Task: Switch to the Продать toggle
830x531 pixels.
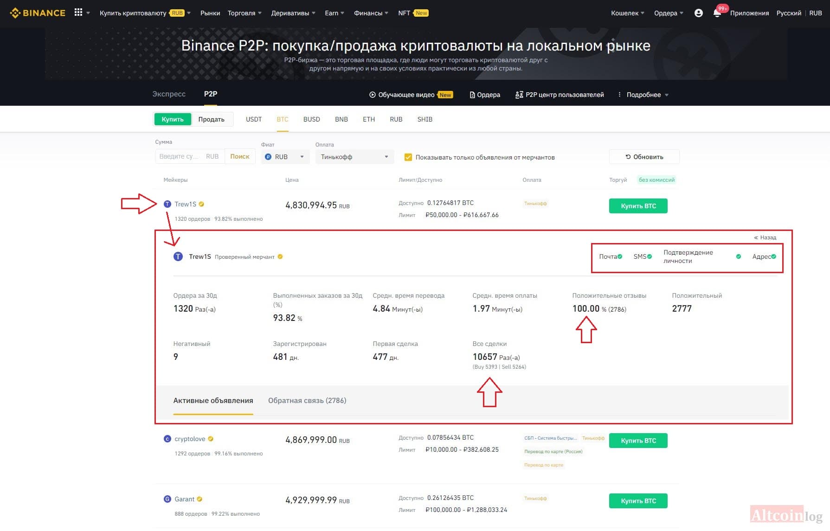Action: coord(212,119)
